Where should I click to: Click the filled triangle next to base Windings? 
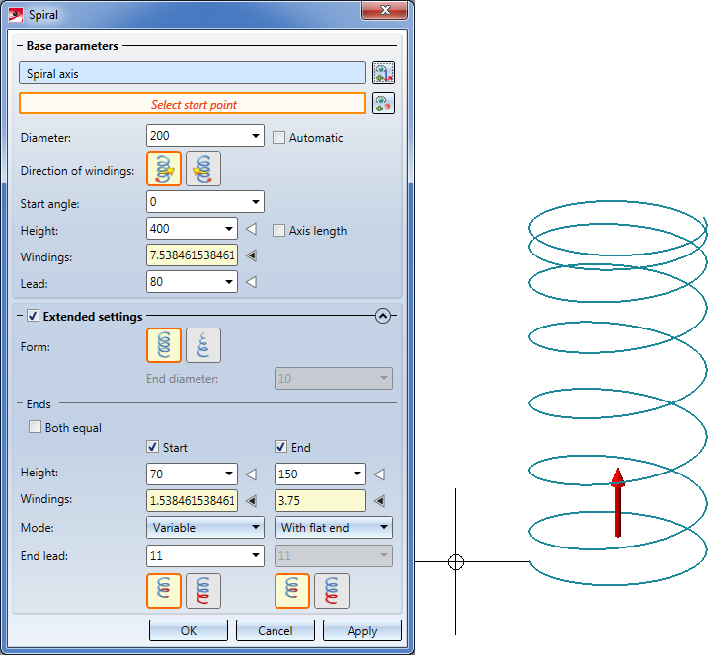[x=251, y=255]
